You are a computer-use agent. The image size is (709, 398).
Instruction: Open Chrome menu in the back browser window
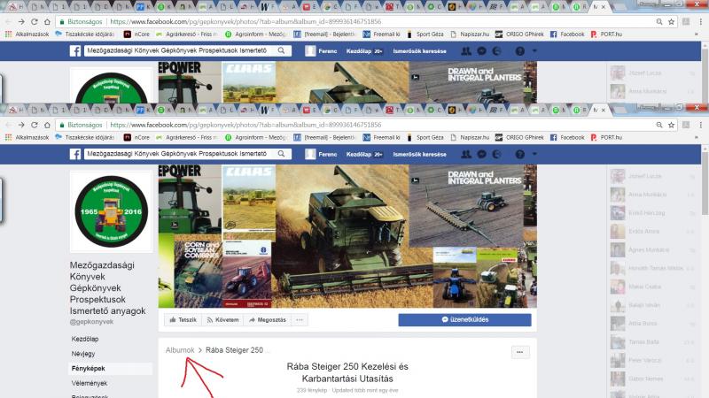pyautogui.click(x=700, y=21)
